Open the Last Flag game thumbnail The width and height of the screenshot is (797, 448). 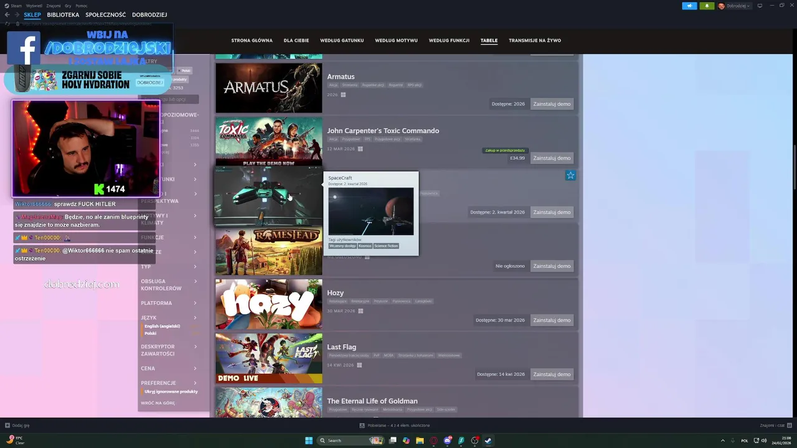(x=269, y=358)
